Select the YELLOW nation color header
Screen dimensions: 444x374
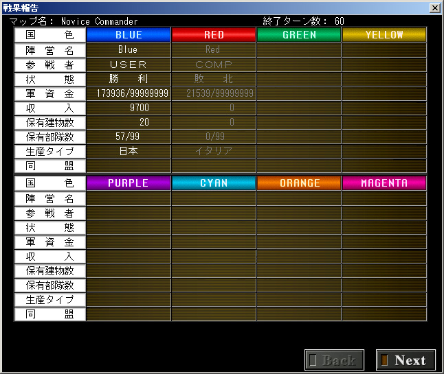384,35
